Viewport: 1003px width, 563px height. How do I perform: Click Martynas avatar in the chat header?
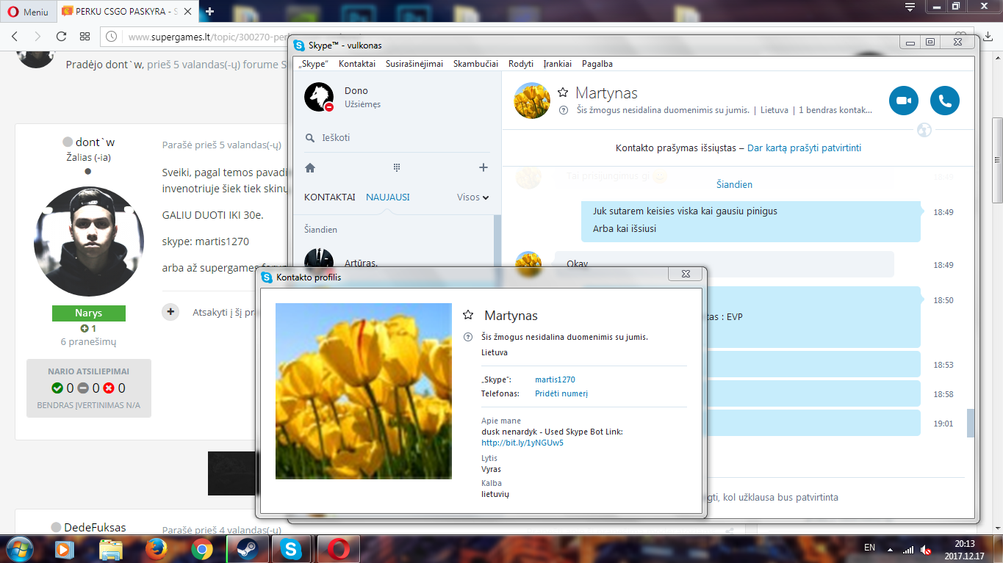coord(532,101)
